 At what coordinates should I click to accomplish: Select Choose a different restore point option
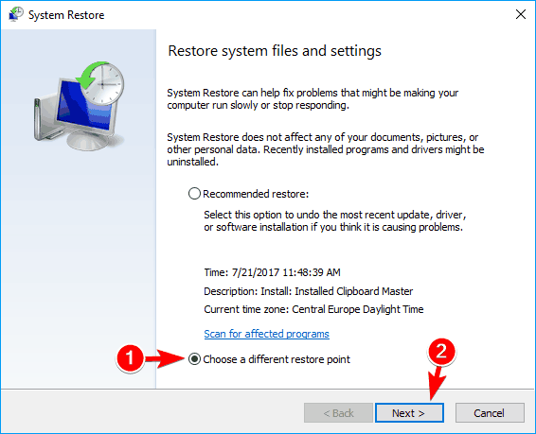[x=194, y=359]
